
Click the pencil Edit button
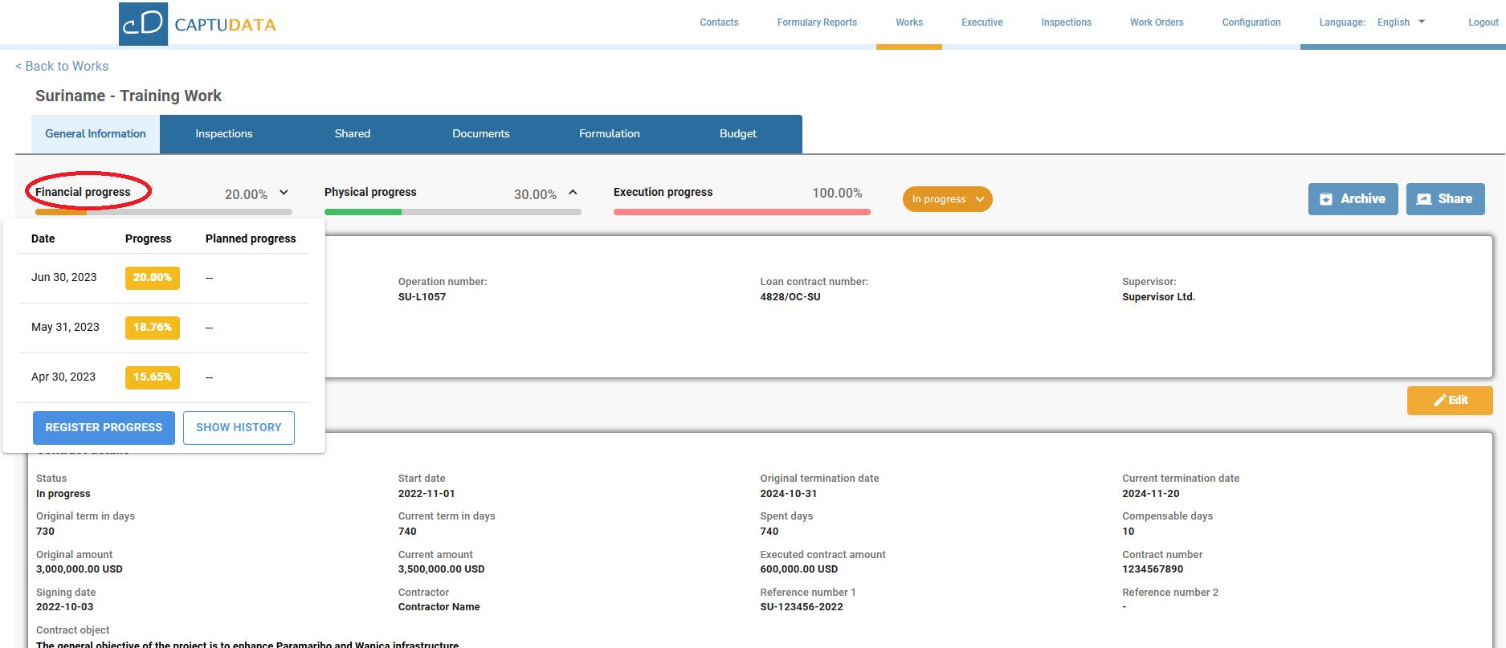click(x=1450, y=401)
